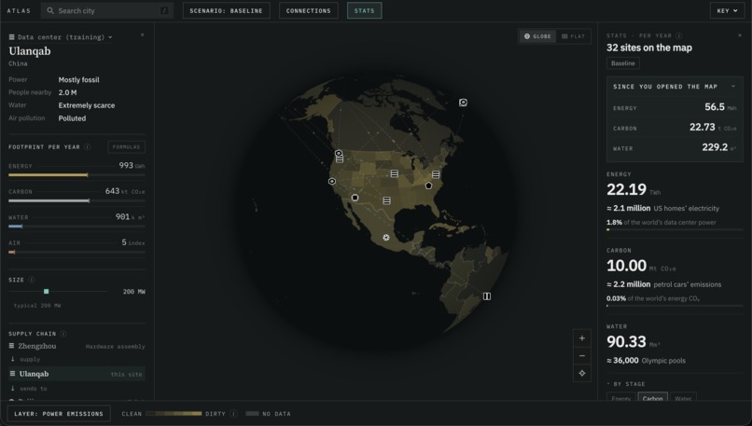Zoom in with the plus button
Viewport: 752px width, 426px height.
(582, 338)
